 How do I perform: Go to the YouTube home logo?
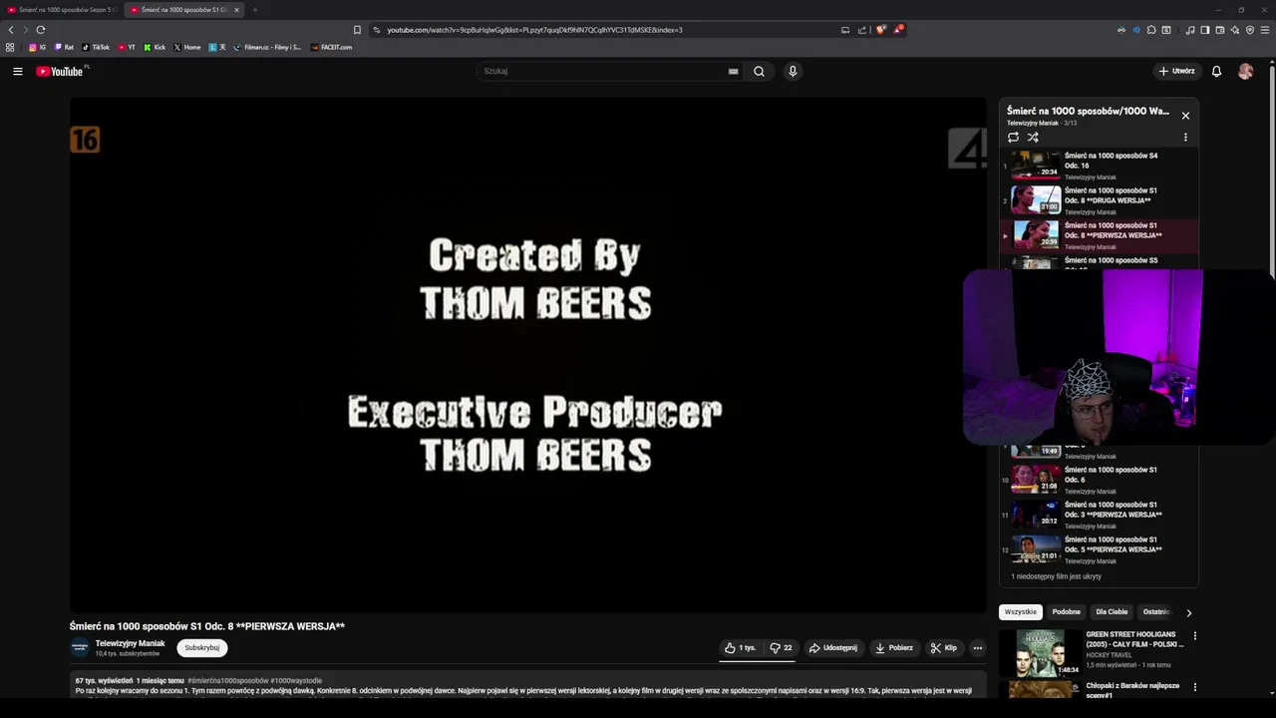coord(61,71)
